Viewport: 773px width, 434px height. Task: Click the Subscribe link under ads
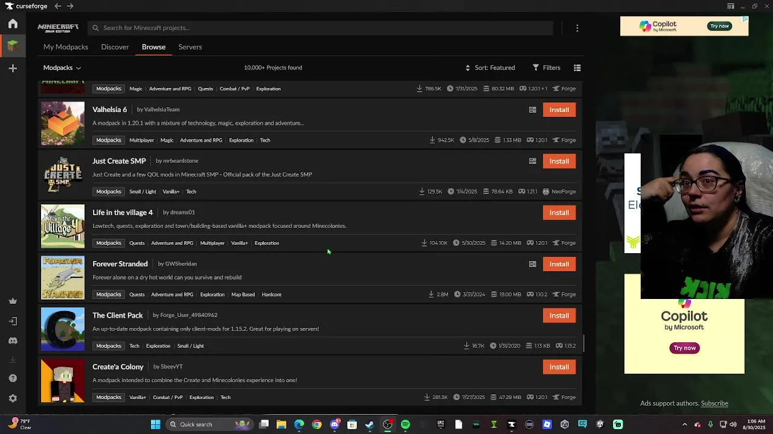[714, 403]
